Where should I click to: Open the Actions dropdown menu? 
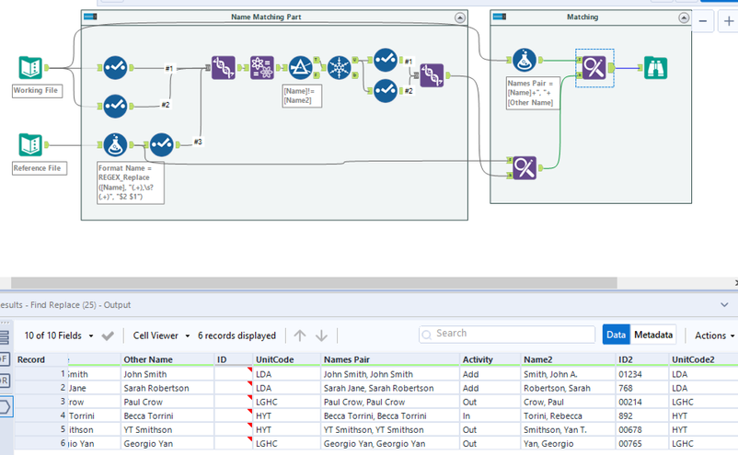(x=714, y=336)
